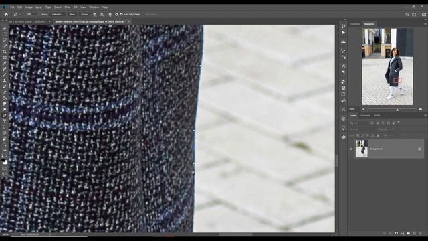Open the Learn lightbulb panel icon
Screen dimensions: 428x241
pyautogui.click(x=343, y=128)
